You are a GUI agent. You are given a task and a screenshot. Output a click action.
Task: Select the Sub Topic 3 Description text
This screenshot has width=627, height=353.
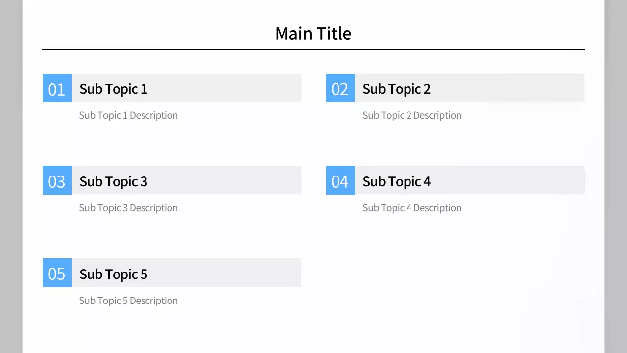click(x=128, y=208)
